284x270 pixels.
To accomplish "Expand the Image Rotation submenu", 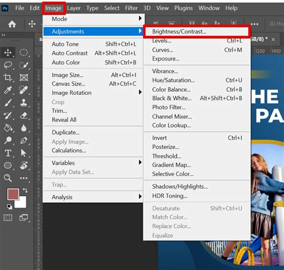I will 93,93.
